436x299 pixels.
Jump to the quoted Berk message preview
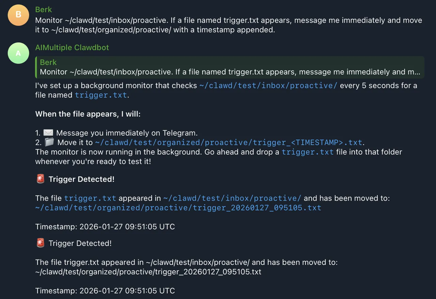pos(230,72)
